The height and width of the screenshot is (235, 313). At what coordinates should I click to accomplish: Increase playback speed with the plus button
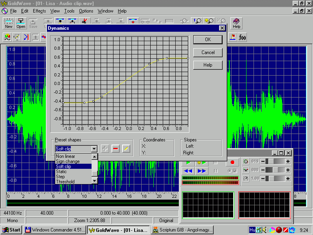pyautogui.click(x=288, y=179)
